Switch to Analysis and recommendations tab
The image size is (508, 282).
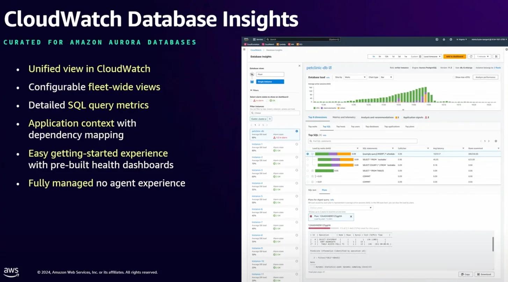coord(380,117)
